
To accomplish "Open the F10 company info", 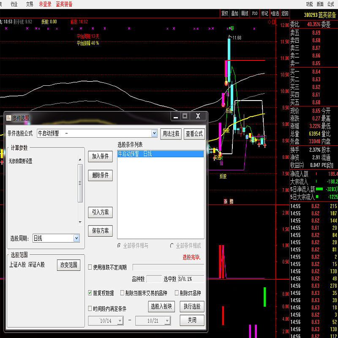I will [255, 13].
